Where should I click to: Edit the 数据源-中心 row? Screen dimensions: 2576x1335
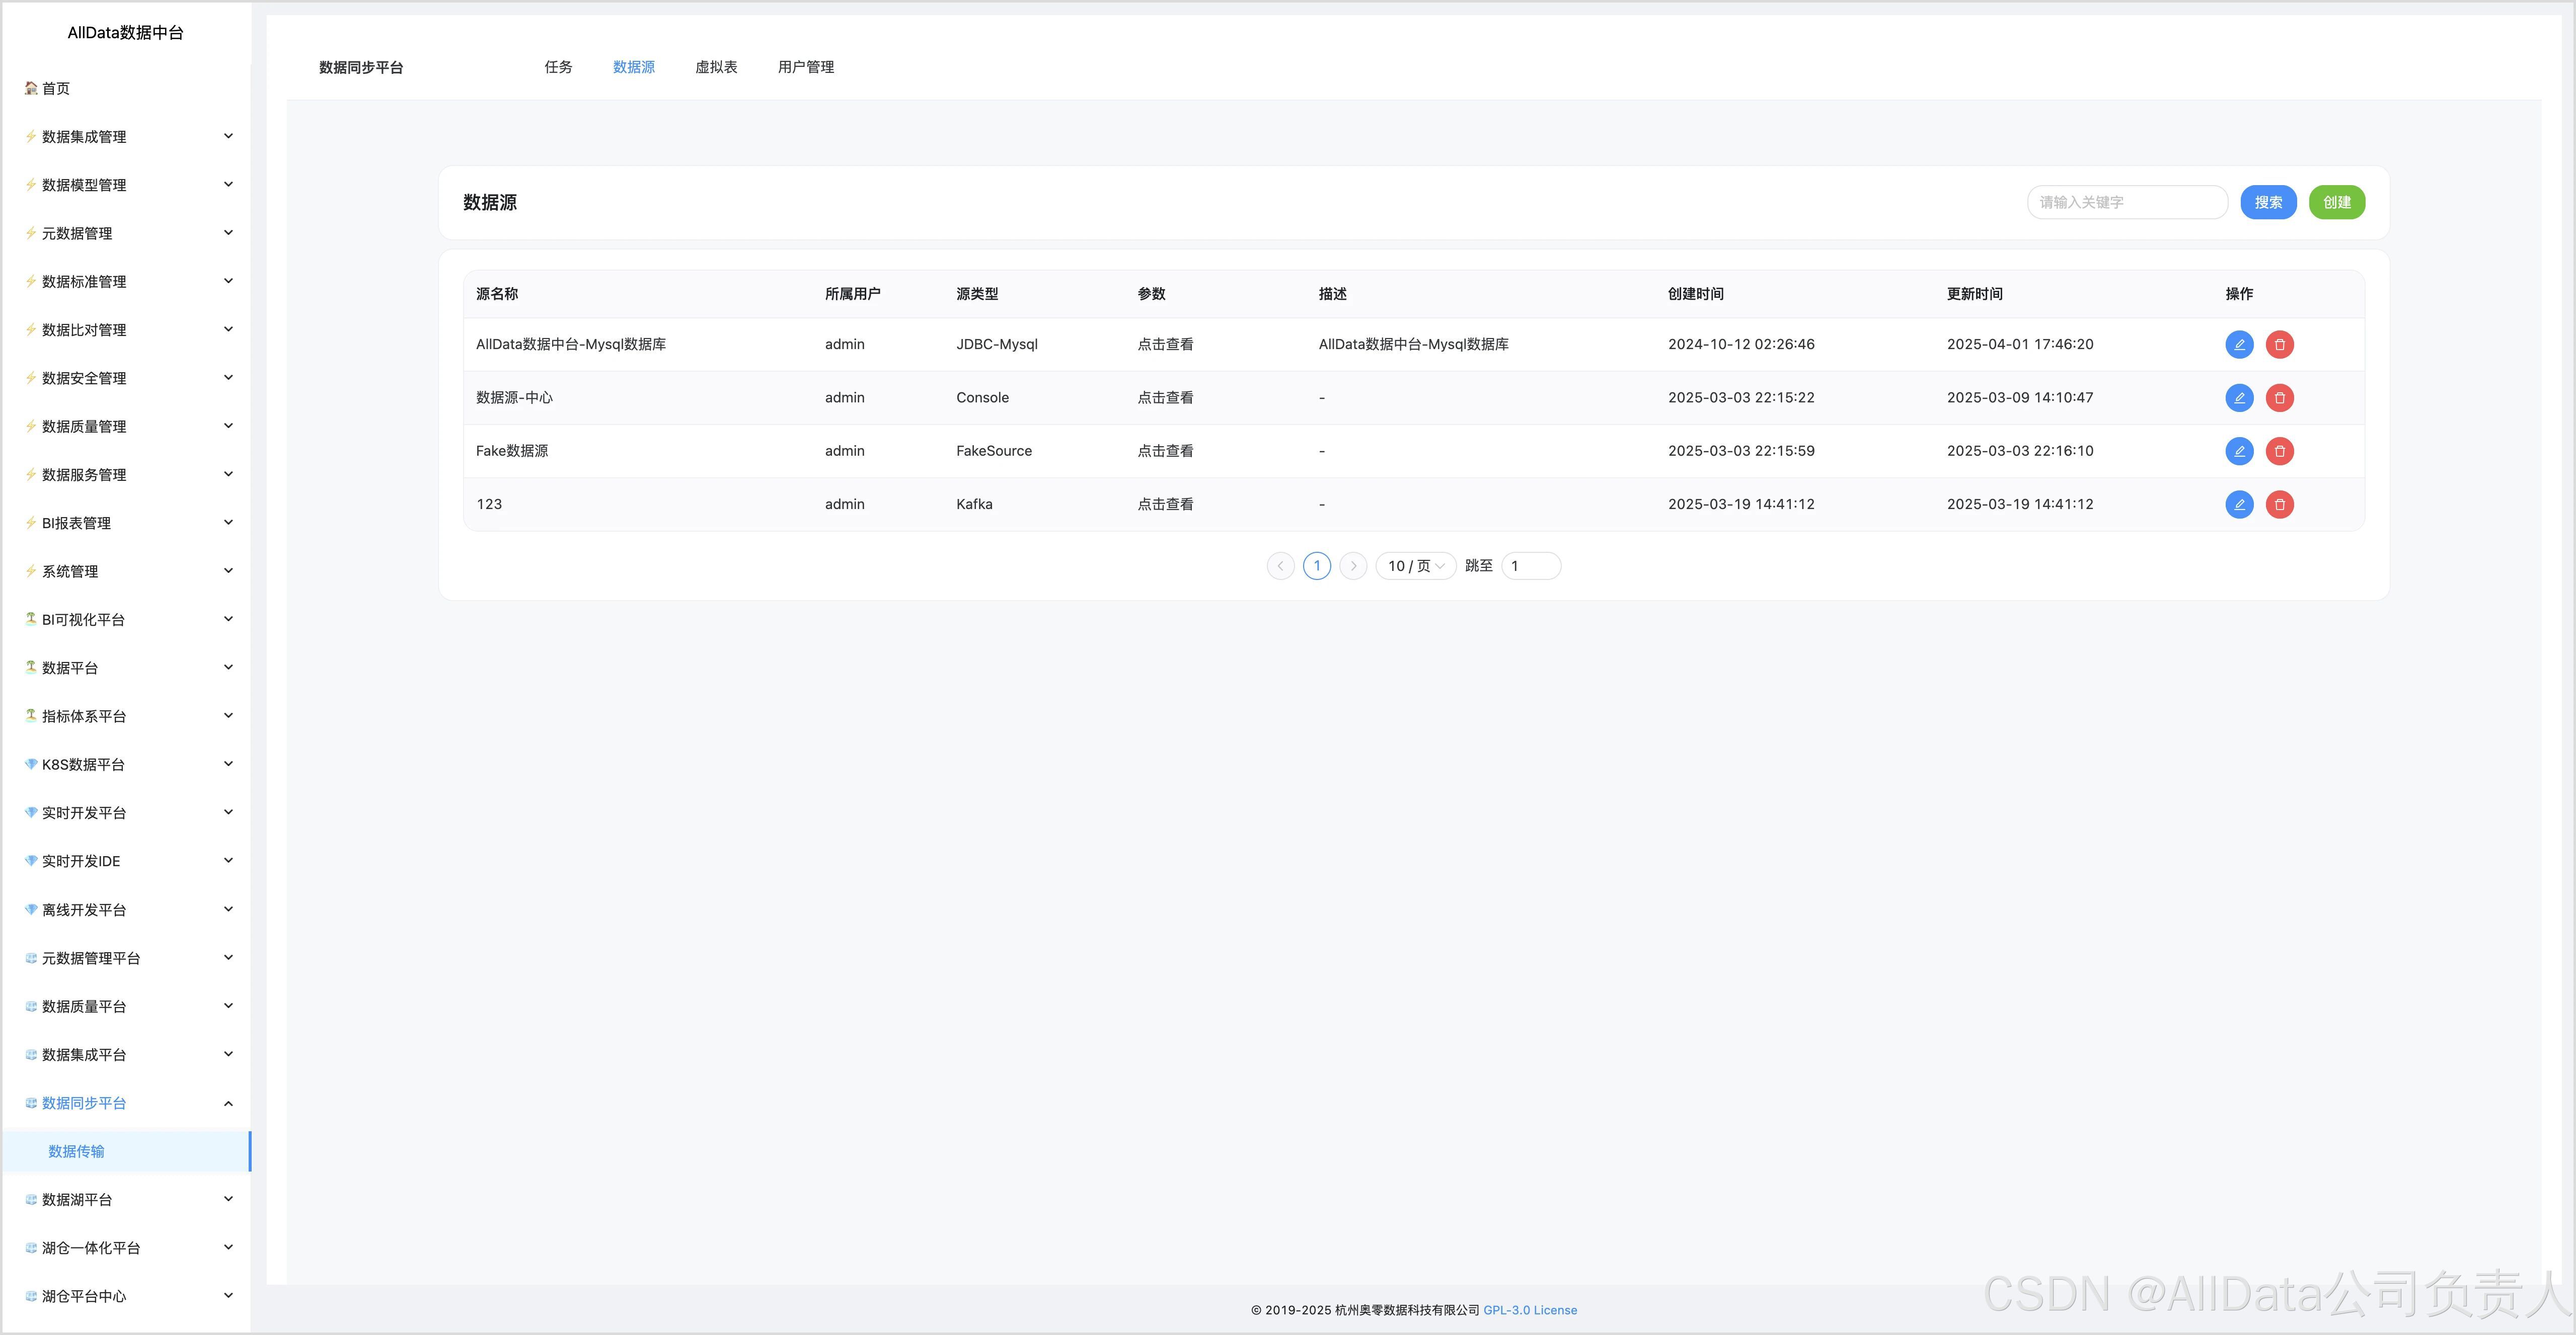coord(2239,398)
